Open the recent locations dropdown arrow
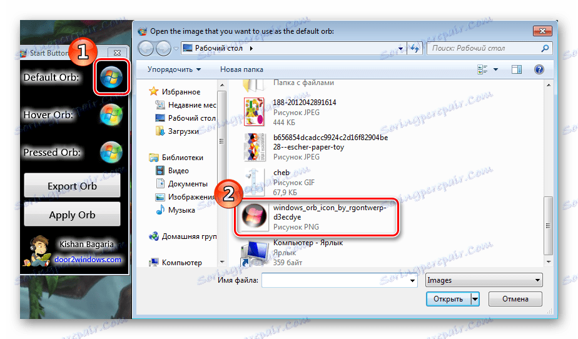 [176, 49]
